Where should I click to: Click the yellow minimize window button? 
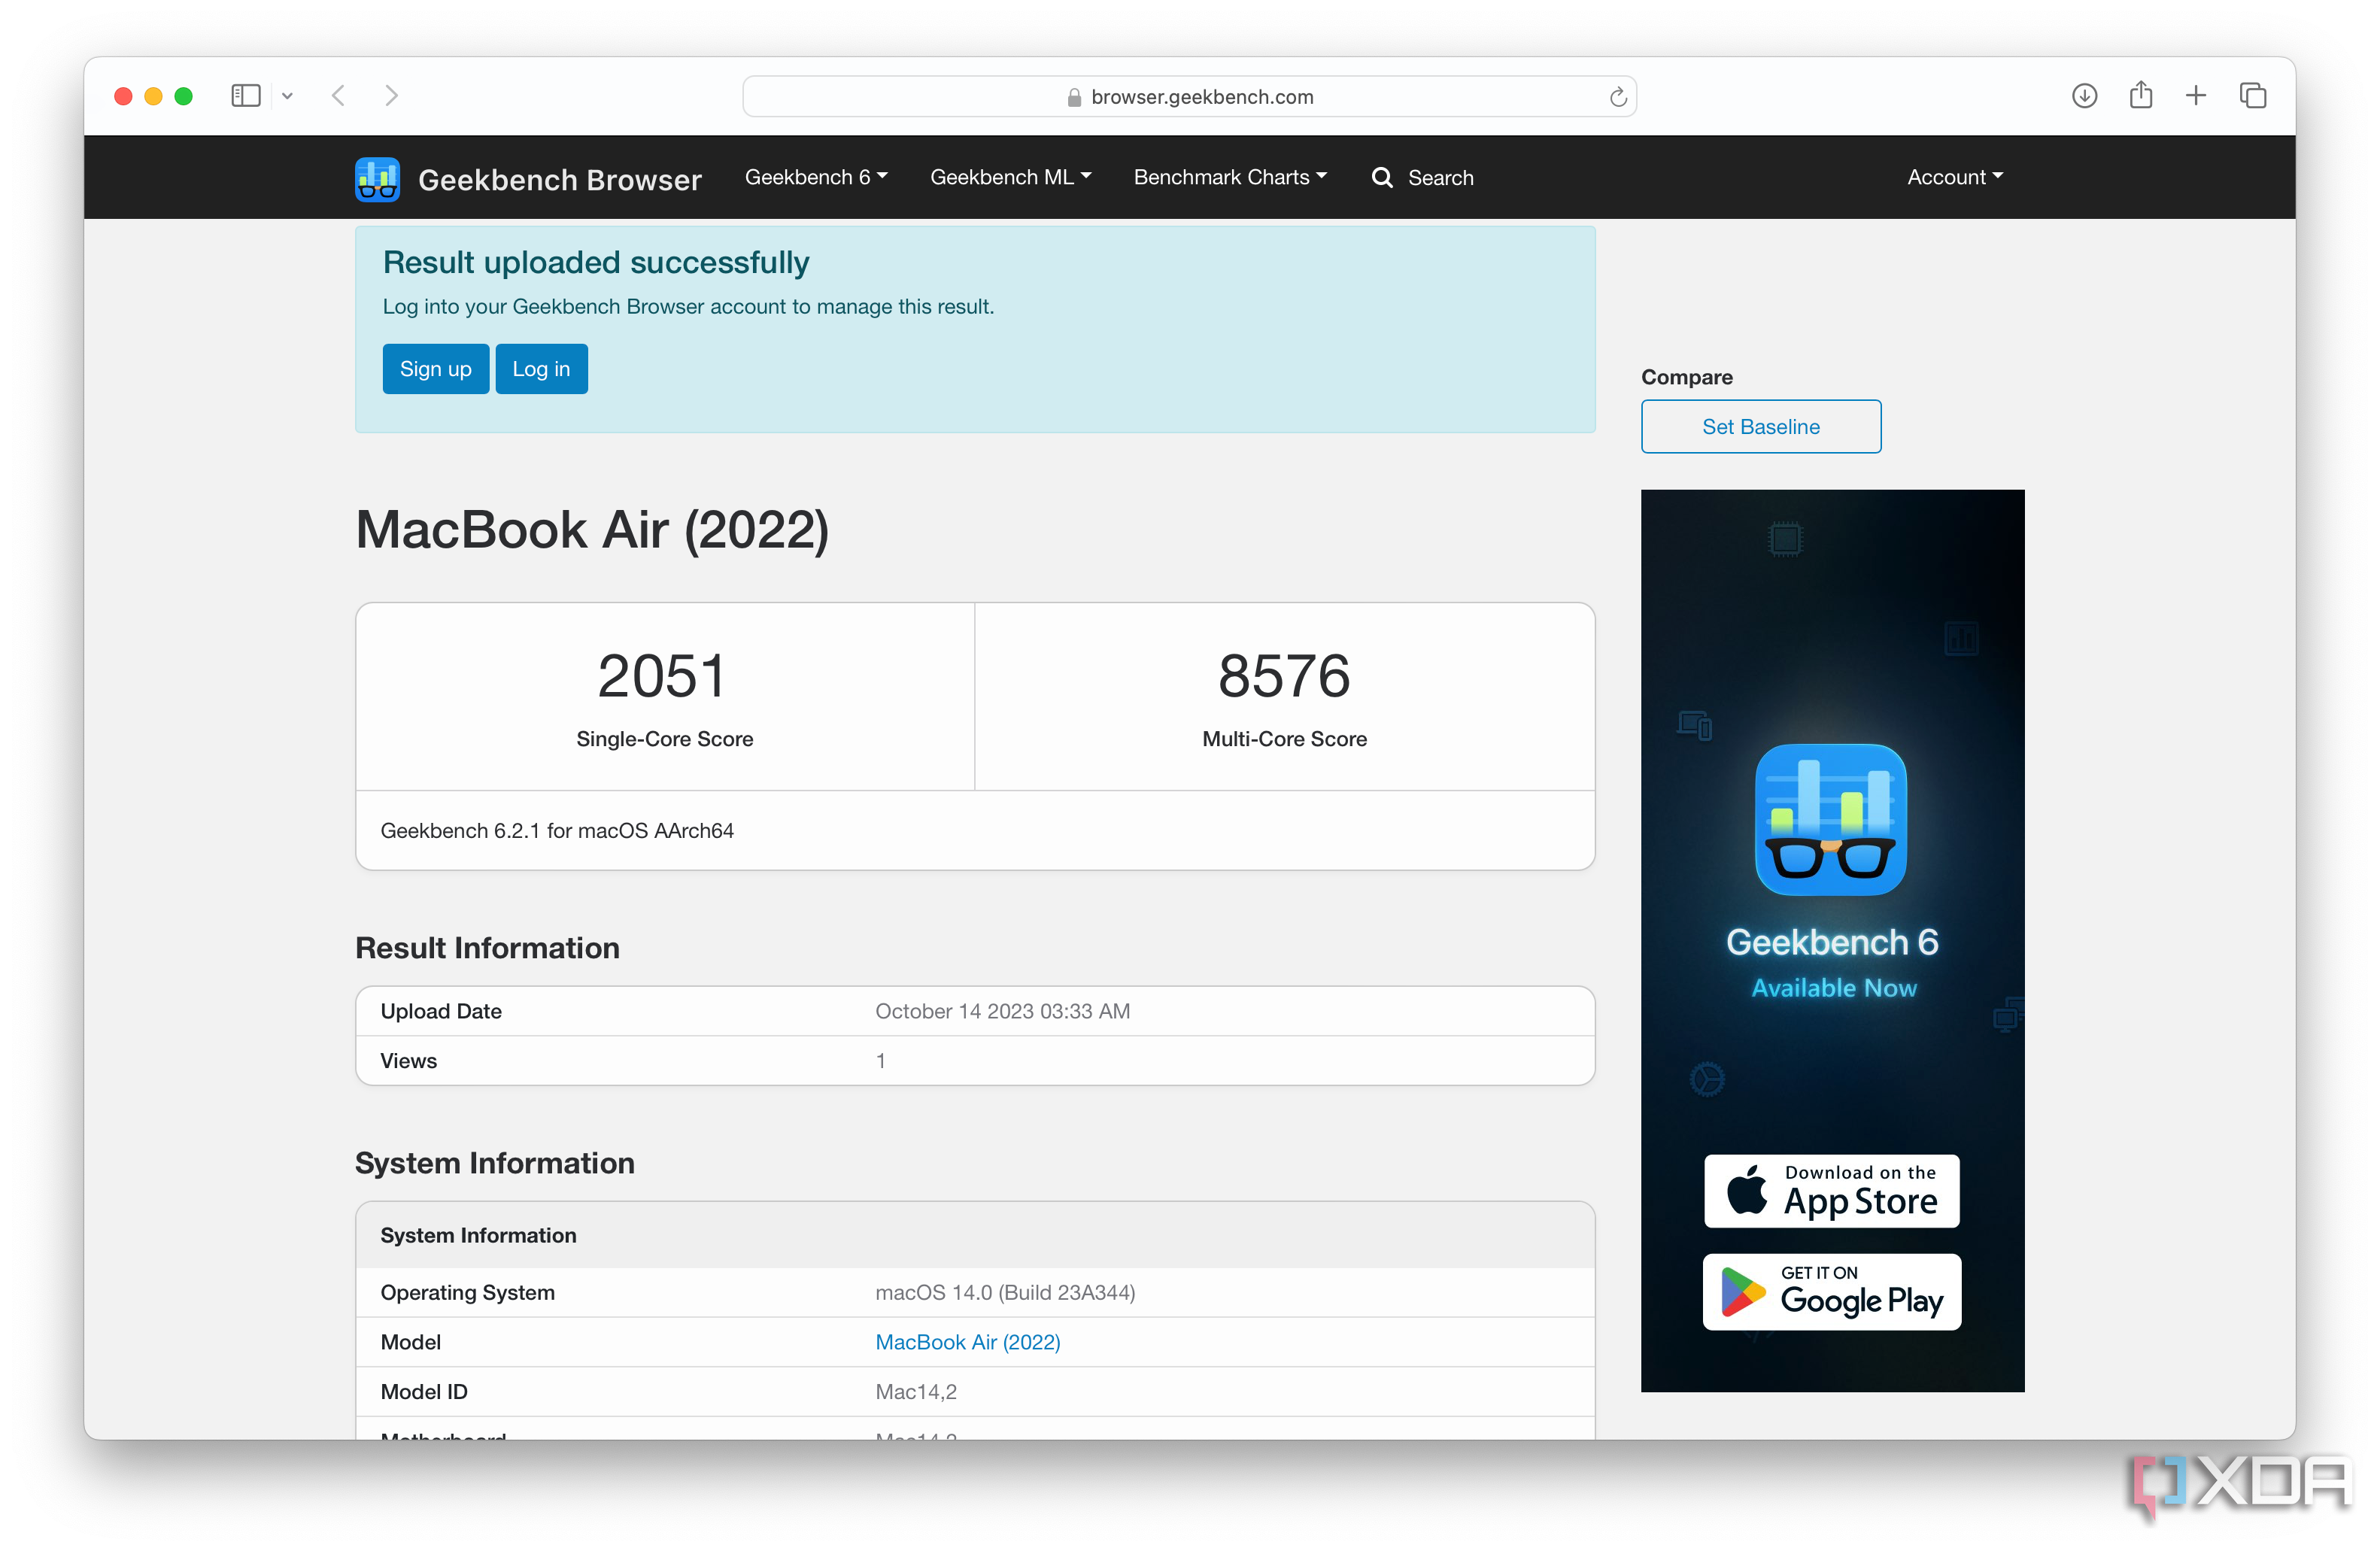point(153,96)
